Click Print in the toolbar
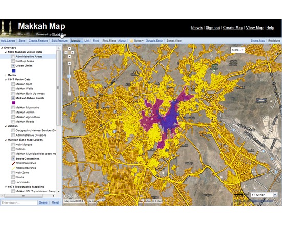The image size is (282, 225). click(x=96, y=41)
